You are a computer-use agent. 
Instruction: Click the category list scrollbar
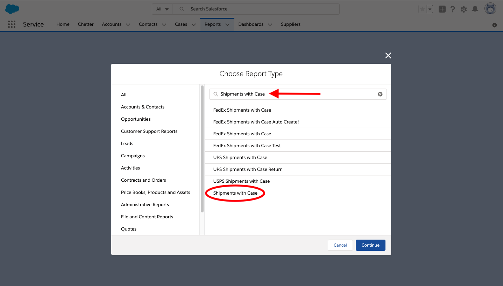coord(202,149)
